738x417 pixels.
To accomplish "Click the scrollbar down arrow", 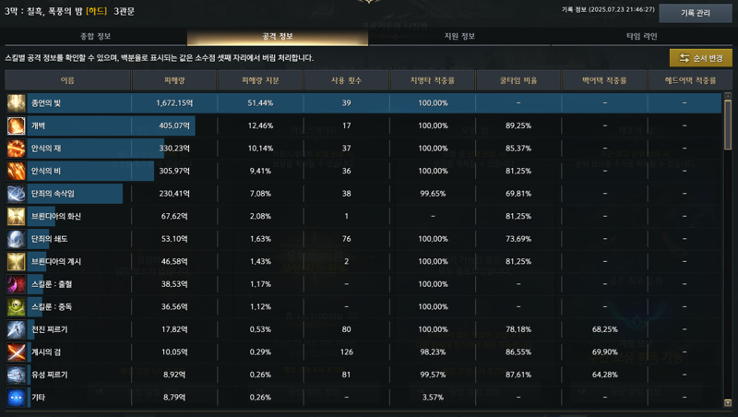I will click(x=728, y=403).
